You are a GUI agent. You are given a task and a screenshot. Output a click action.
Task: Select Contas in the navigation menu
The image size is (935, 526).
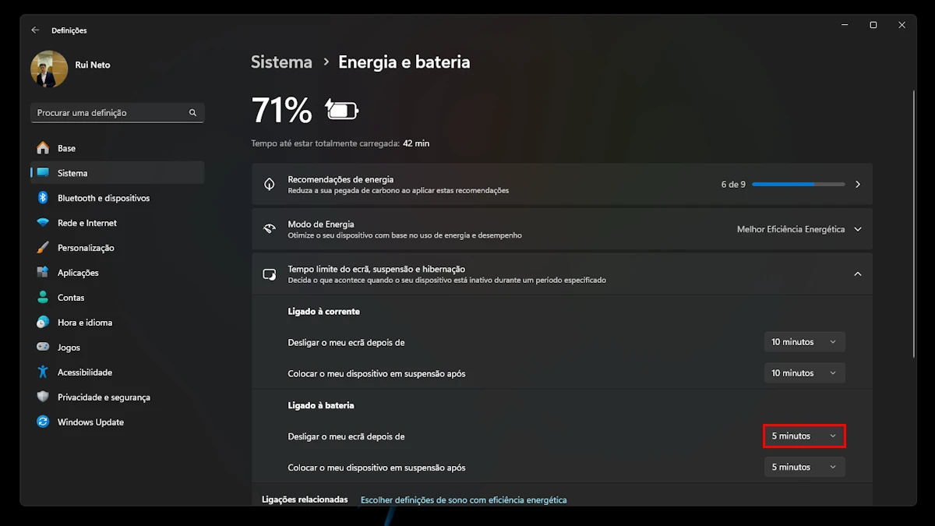[x=71, y=298]
